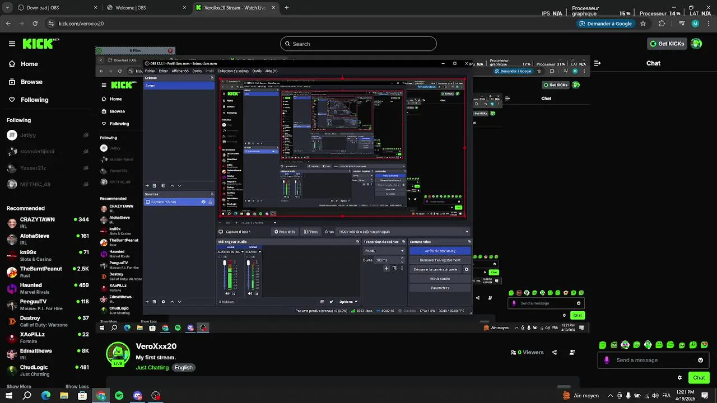Open chat settings gear beside Chat button
The image size is (717, 403).
pos(679,378)
